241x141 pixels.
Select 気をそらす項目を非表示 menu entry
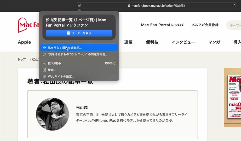(79, 48)
